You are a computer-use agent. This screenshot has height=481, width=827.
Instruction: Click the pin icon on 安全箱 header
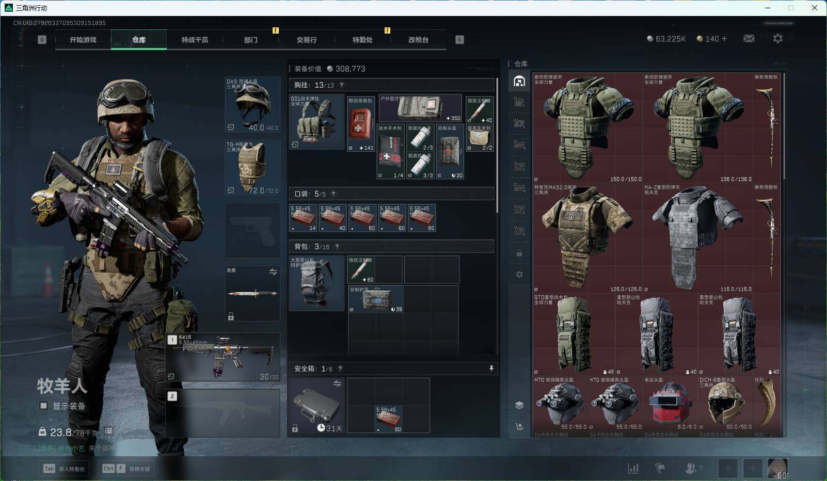pos(491,368)
